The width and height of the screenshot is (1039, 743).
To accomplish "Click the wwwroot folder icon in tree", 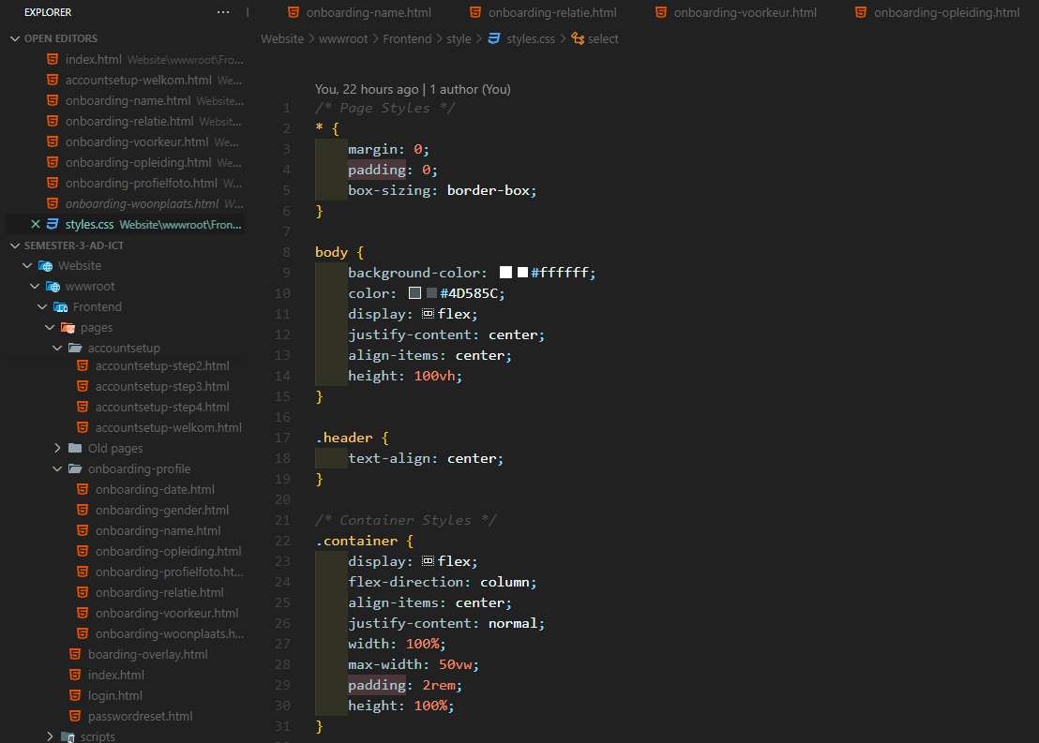I will pyautogui.click(x=53, y=287).
